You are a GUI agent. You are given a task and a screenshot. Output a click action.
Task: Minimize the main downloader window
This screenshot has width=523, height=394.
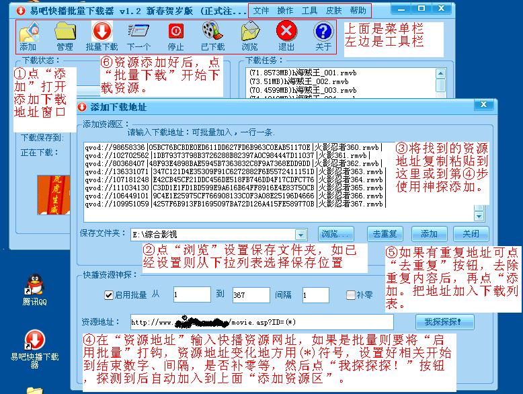click(401, 9)
